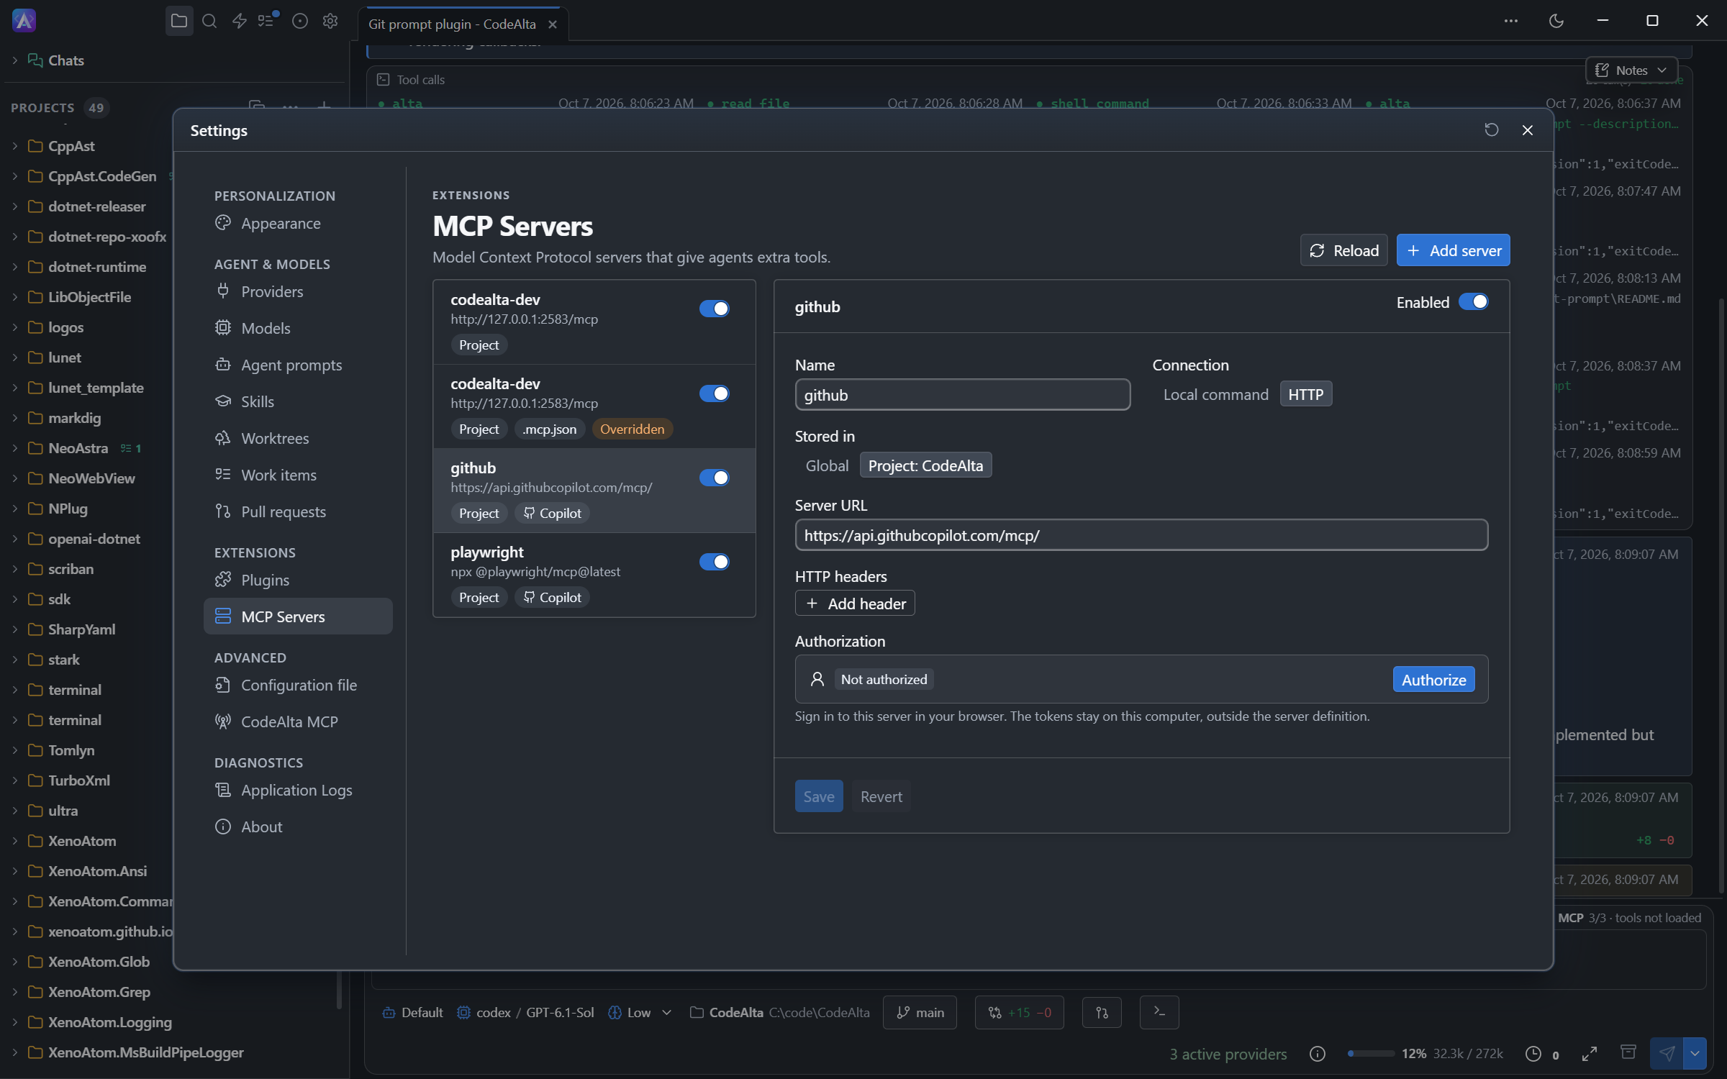Click the Add server button
This screenshot has height=1079, width=1727.
tap(1453, 250)
